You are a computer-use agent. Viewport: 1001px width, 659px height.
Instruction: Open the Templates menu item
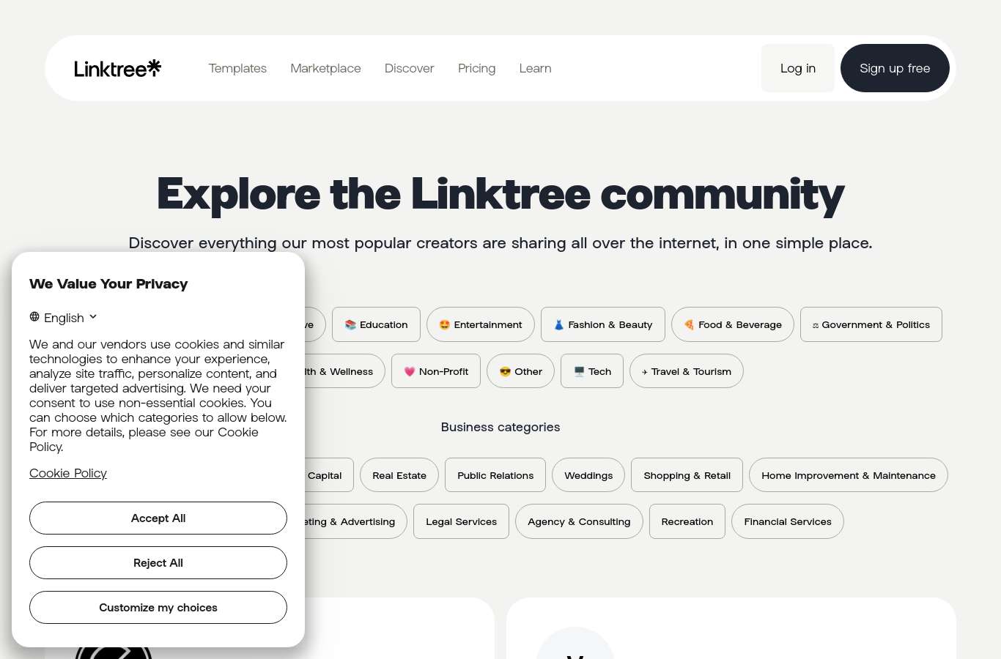pyautogui.click(x=237, y=68)
